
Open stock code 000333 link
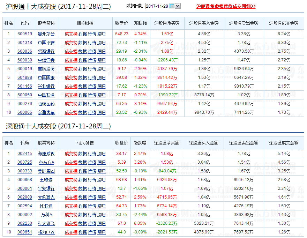point(25,171)
